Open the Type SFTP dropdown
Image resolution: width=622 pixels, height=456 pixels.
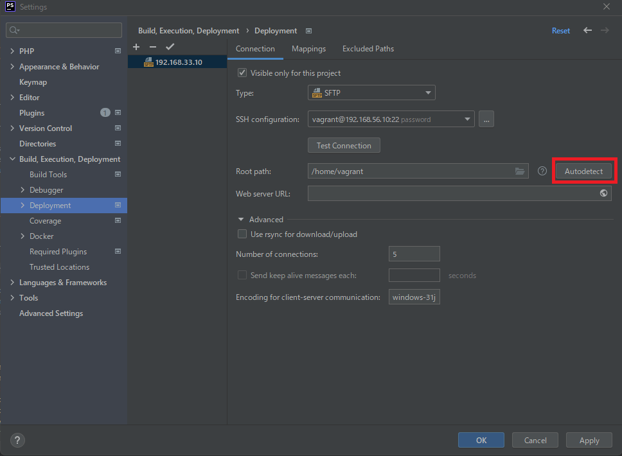click(371, 93)
